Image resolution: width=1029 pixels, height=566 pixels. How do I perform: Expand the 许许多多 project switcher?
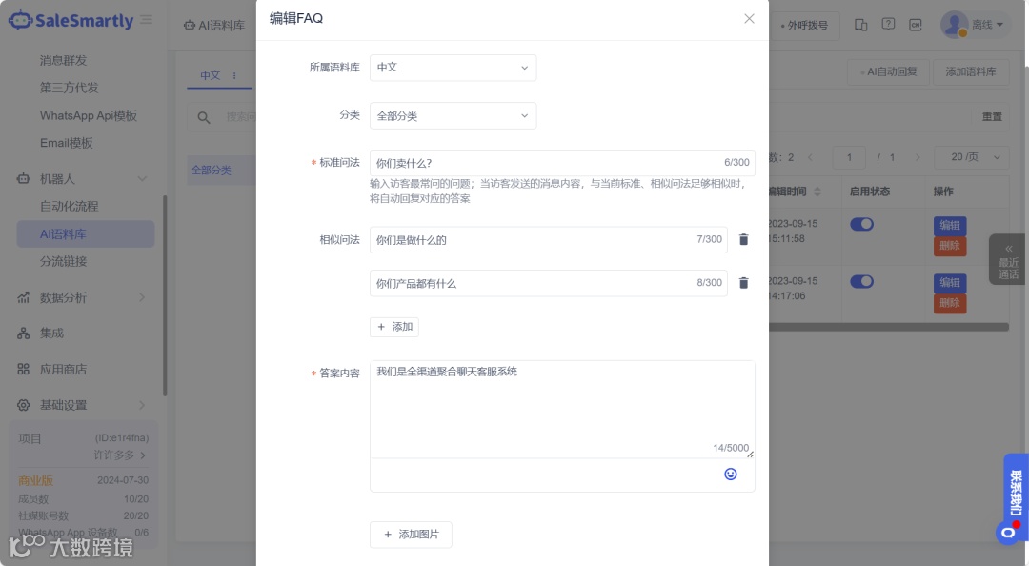point(120,455)
